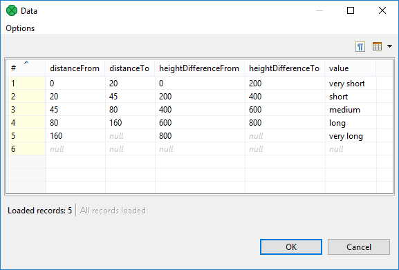Click the Cancel button

[x=358, y=247]
